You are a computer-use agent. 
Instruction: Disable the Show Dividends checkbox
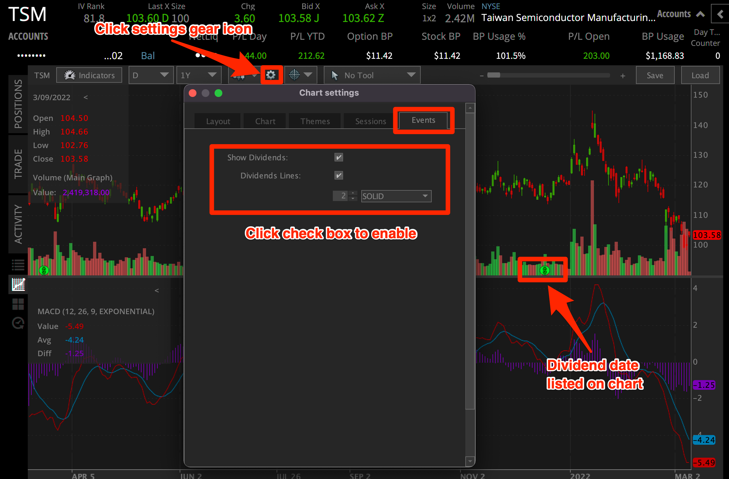pos(339,157)
